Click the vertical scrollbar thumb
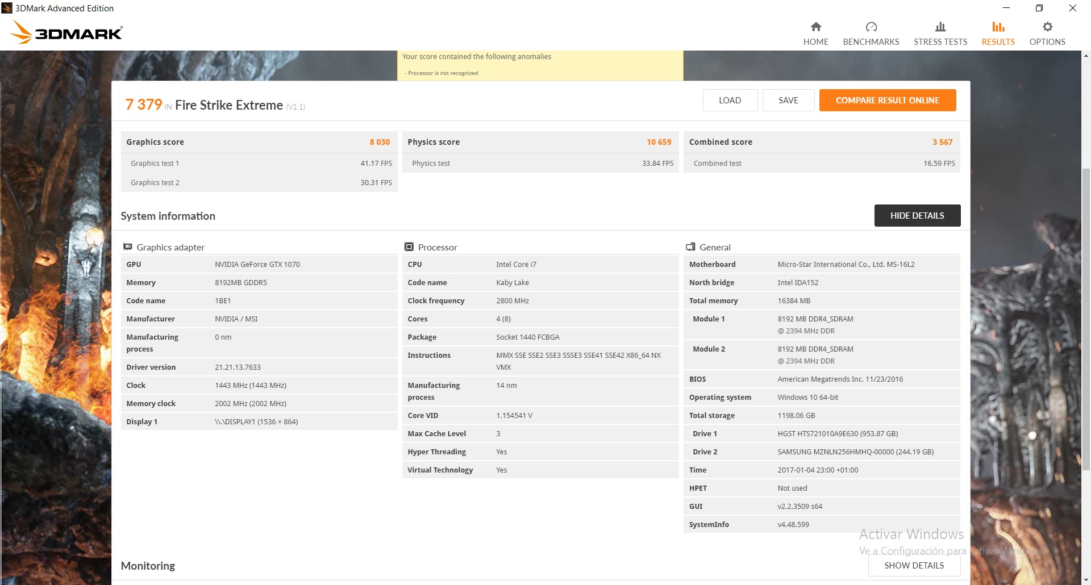This screenshot has height=585, width=1091. pos(1086,318)
